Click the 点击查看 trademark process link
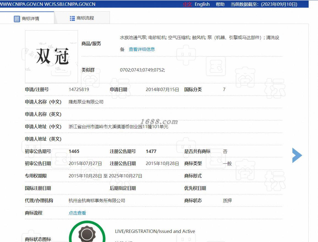This screenshot has height=242, width=318. tap(77, 213)
